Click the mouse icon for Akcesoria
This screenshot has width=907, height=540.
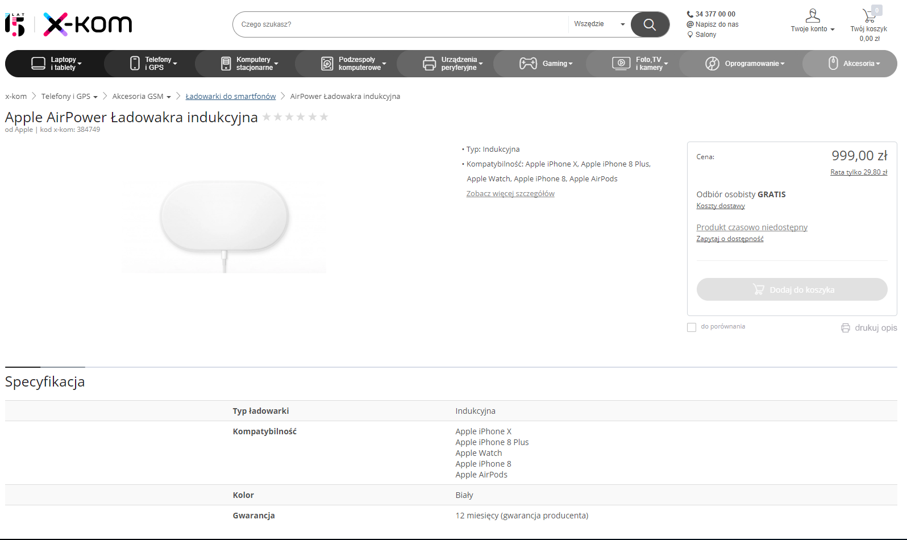(833, 63)
